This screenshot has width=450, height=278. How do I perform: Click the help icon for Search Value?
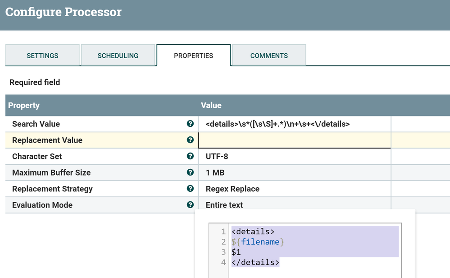[x=190, y=124]
